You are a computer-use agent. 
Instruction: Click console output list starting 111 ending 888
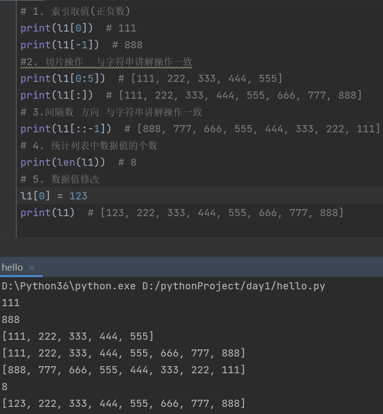pyautogui.click(x=123, y=353)
